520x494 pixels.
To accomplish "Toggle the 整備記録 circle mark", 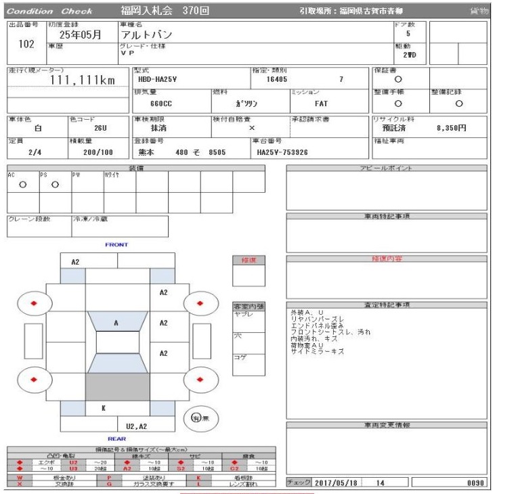I will click(x=459, y=104).
